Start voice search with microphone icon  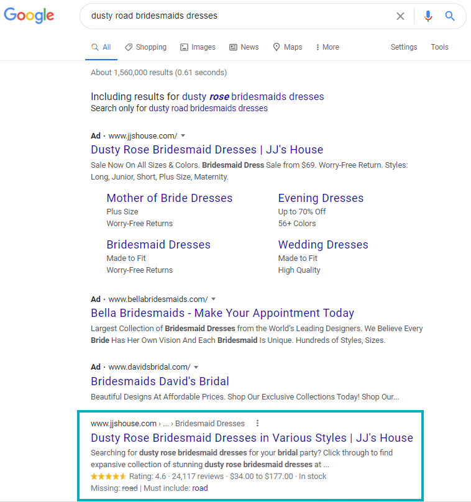tap(428, 16)
